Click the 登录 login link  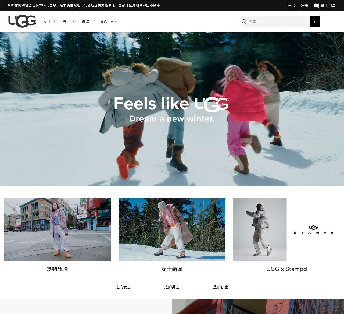(291, 5)
